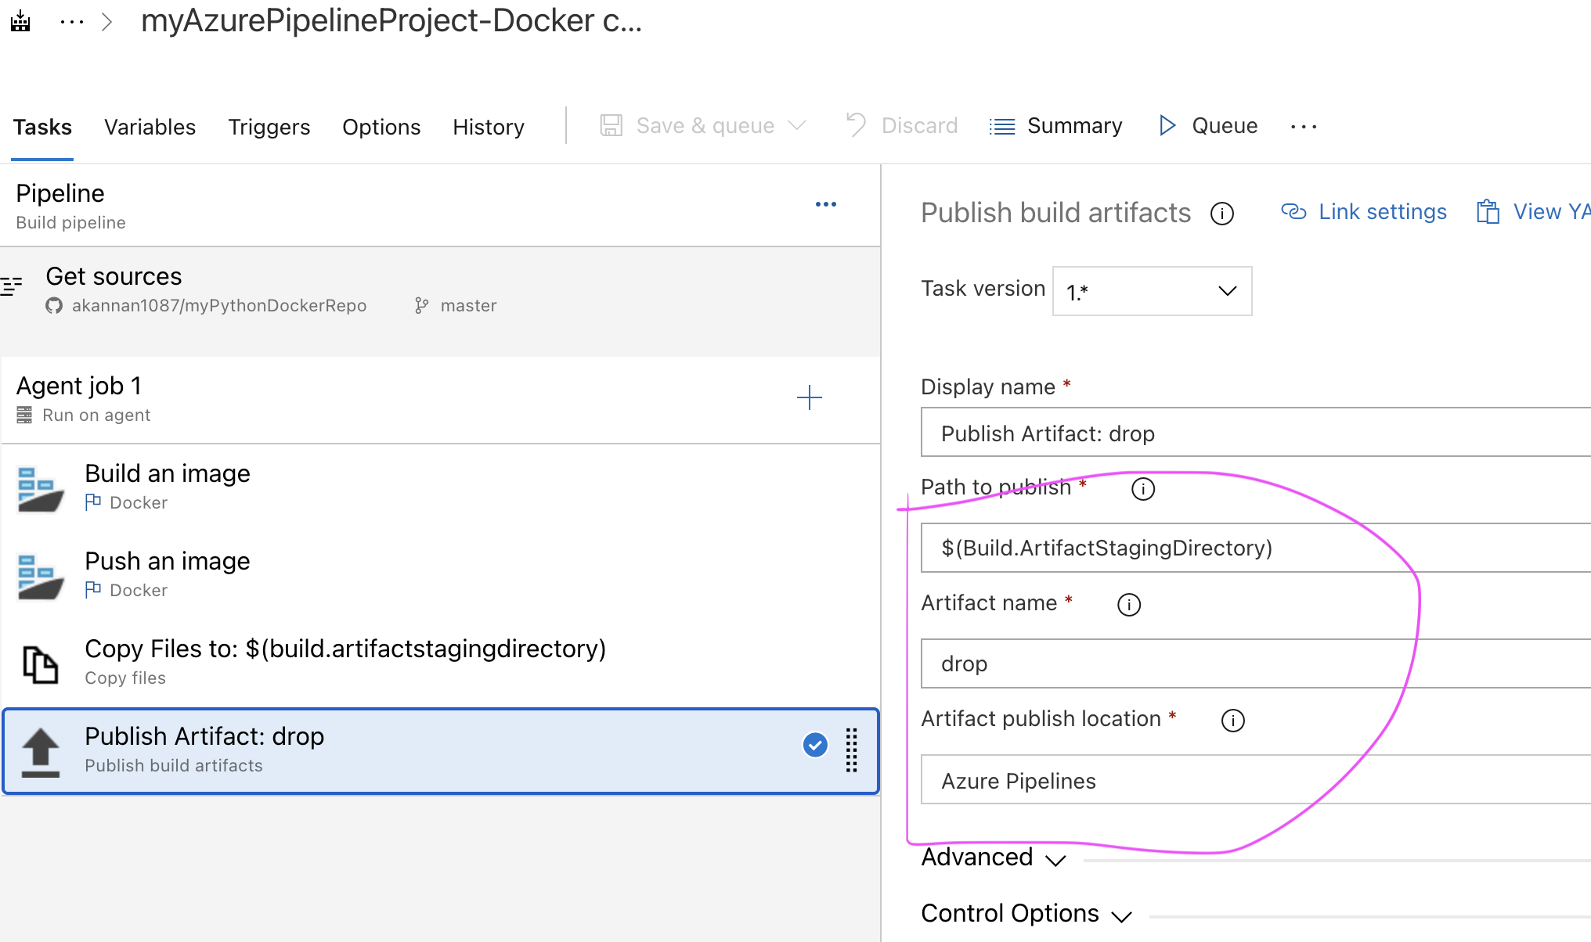Switch to the Variables tab
This screenshot has width=1591, height=942.
(x=150, y=127)
